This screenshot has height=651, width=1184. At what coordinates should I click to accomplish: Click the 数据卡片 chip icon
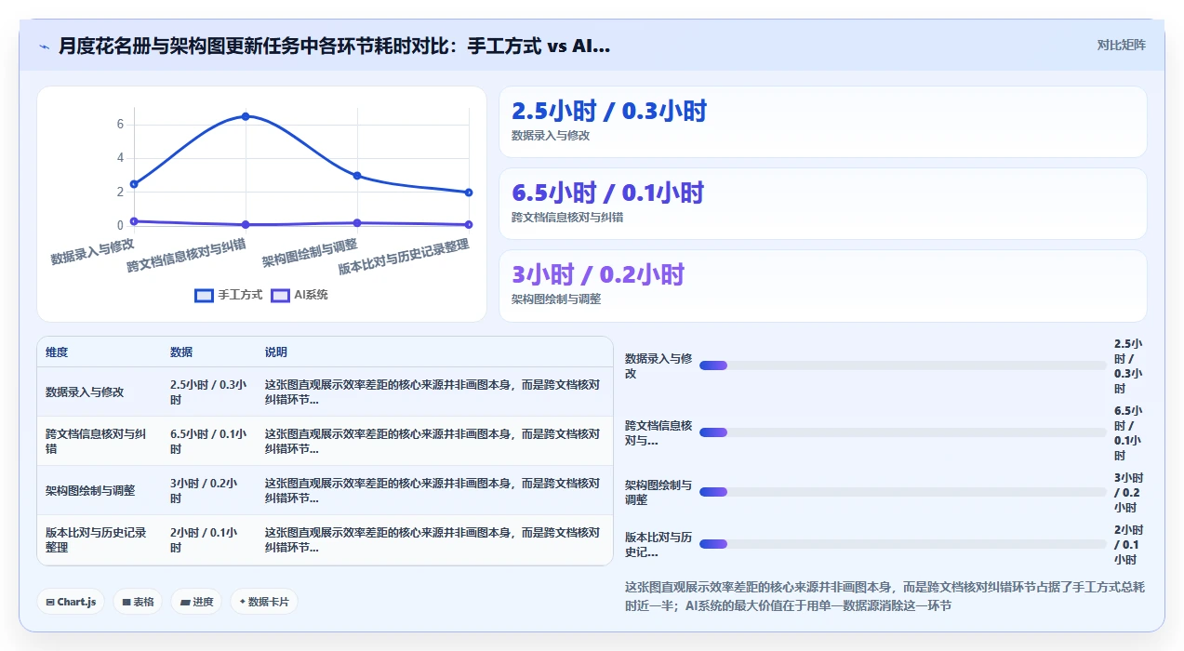coord(242,603)
